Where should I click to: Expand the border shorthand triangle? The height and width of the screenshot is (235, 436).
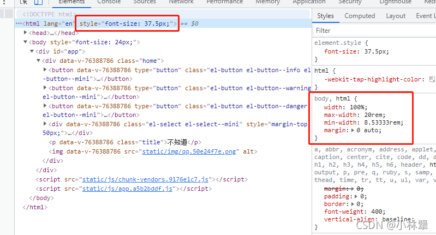click(353, 204)
